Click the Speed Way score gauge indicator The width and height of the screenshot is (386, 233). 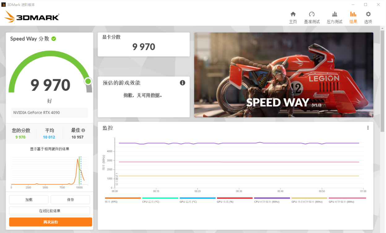point(88,81)
